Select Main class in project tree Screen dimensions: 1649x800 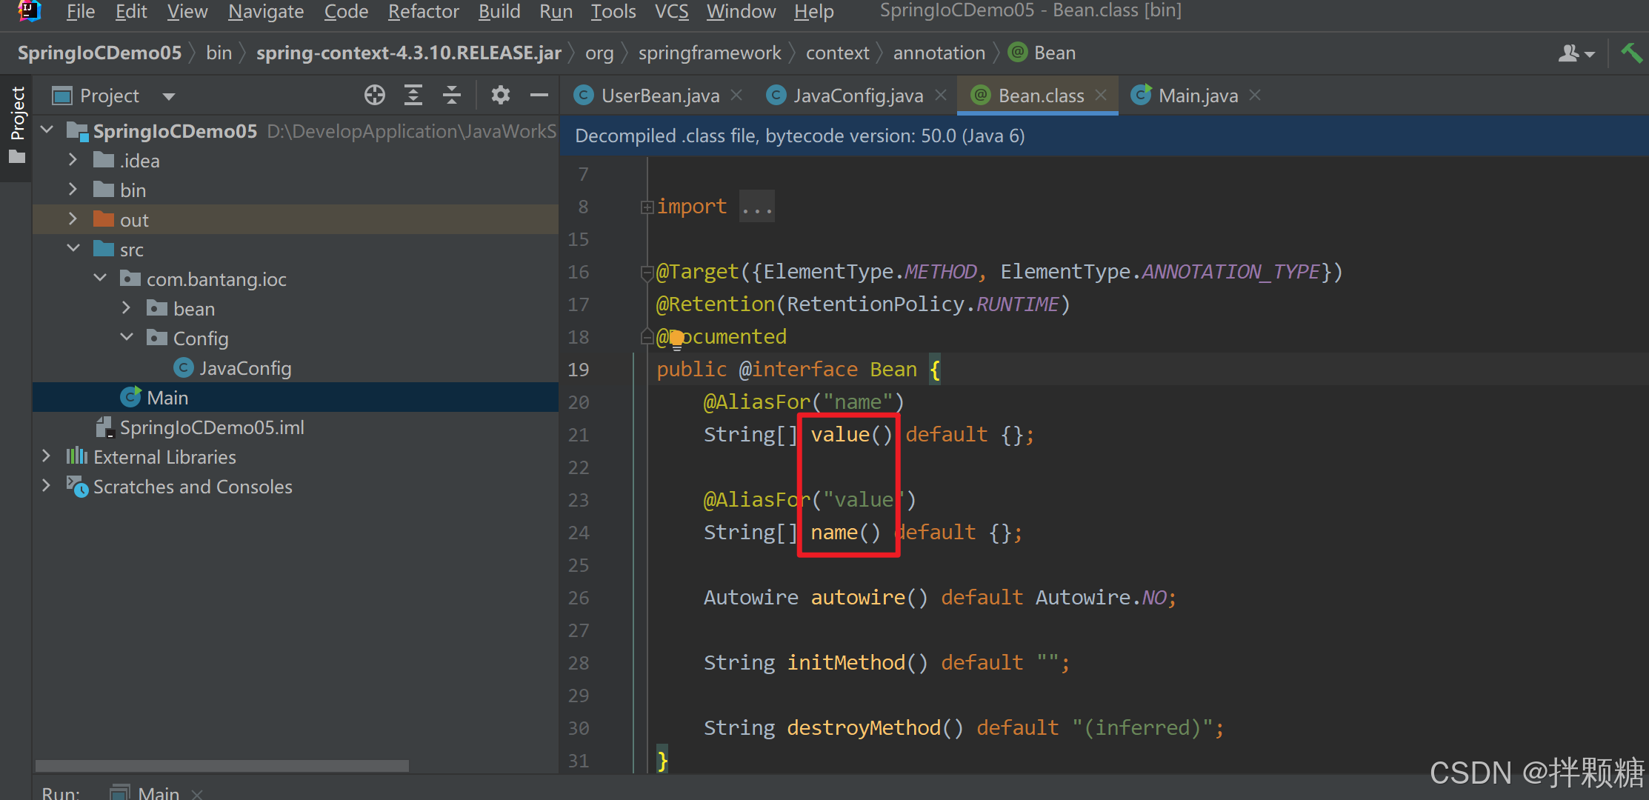pyautogui.click(x=167, y=398)
